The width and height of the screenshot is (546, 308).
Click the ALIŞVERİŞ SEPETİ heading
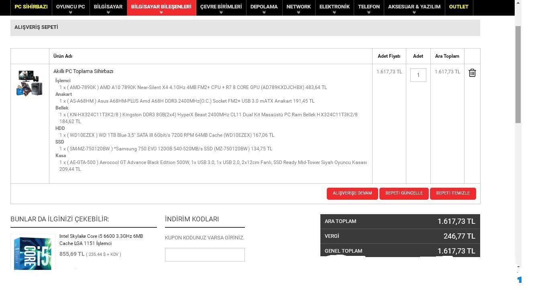[x=36, y=27]
